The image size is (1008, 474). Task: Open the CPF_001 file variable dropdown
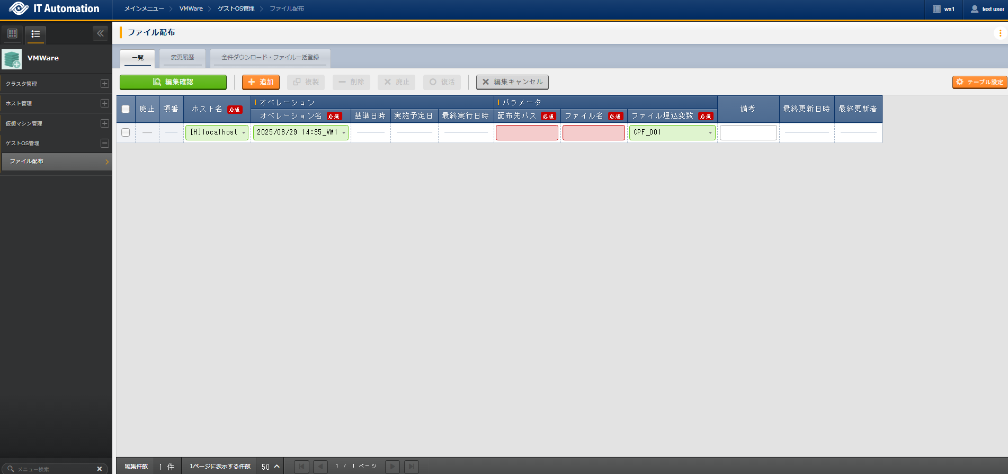[x=672, y=132]
